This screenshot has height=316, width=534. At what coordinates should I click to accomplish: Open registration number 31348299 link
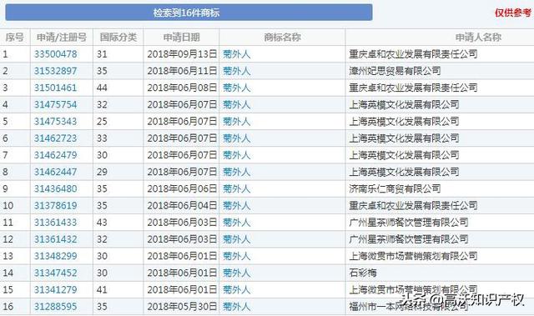pos(56,256)
